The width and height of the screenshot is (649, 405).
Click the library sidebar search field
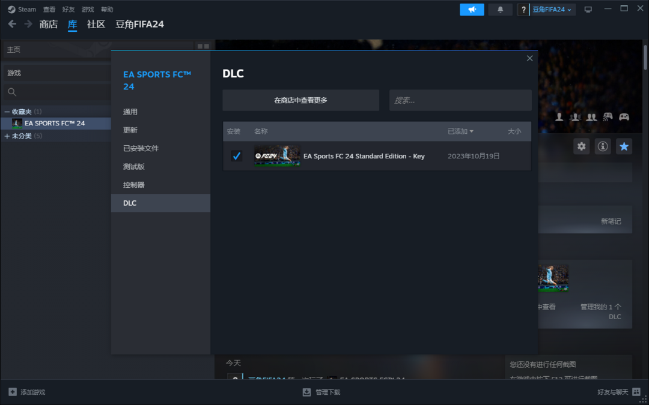point(57,92)
